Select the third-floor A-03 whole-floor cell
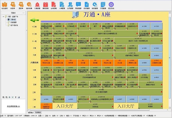Screen dimensions: 172x118 [101, 92]
